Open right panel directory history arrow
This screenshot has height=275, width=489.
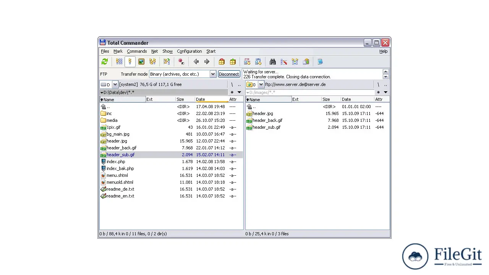[x=385, y=92]
